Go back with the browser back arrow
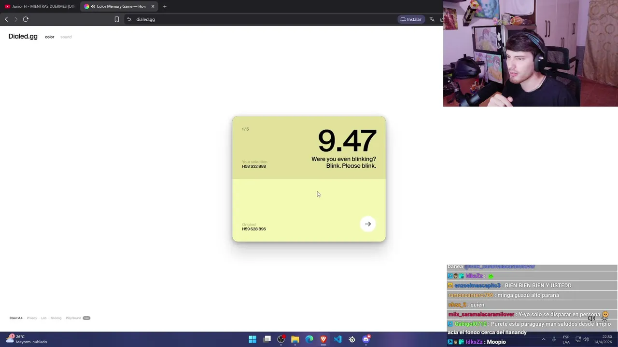The image size is (618, 347). click(x=6, y=19)
